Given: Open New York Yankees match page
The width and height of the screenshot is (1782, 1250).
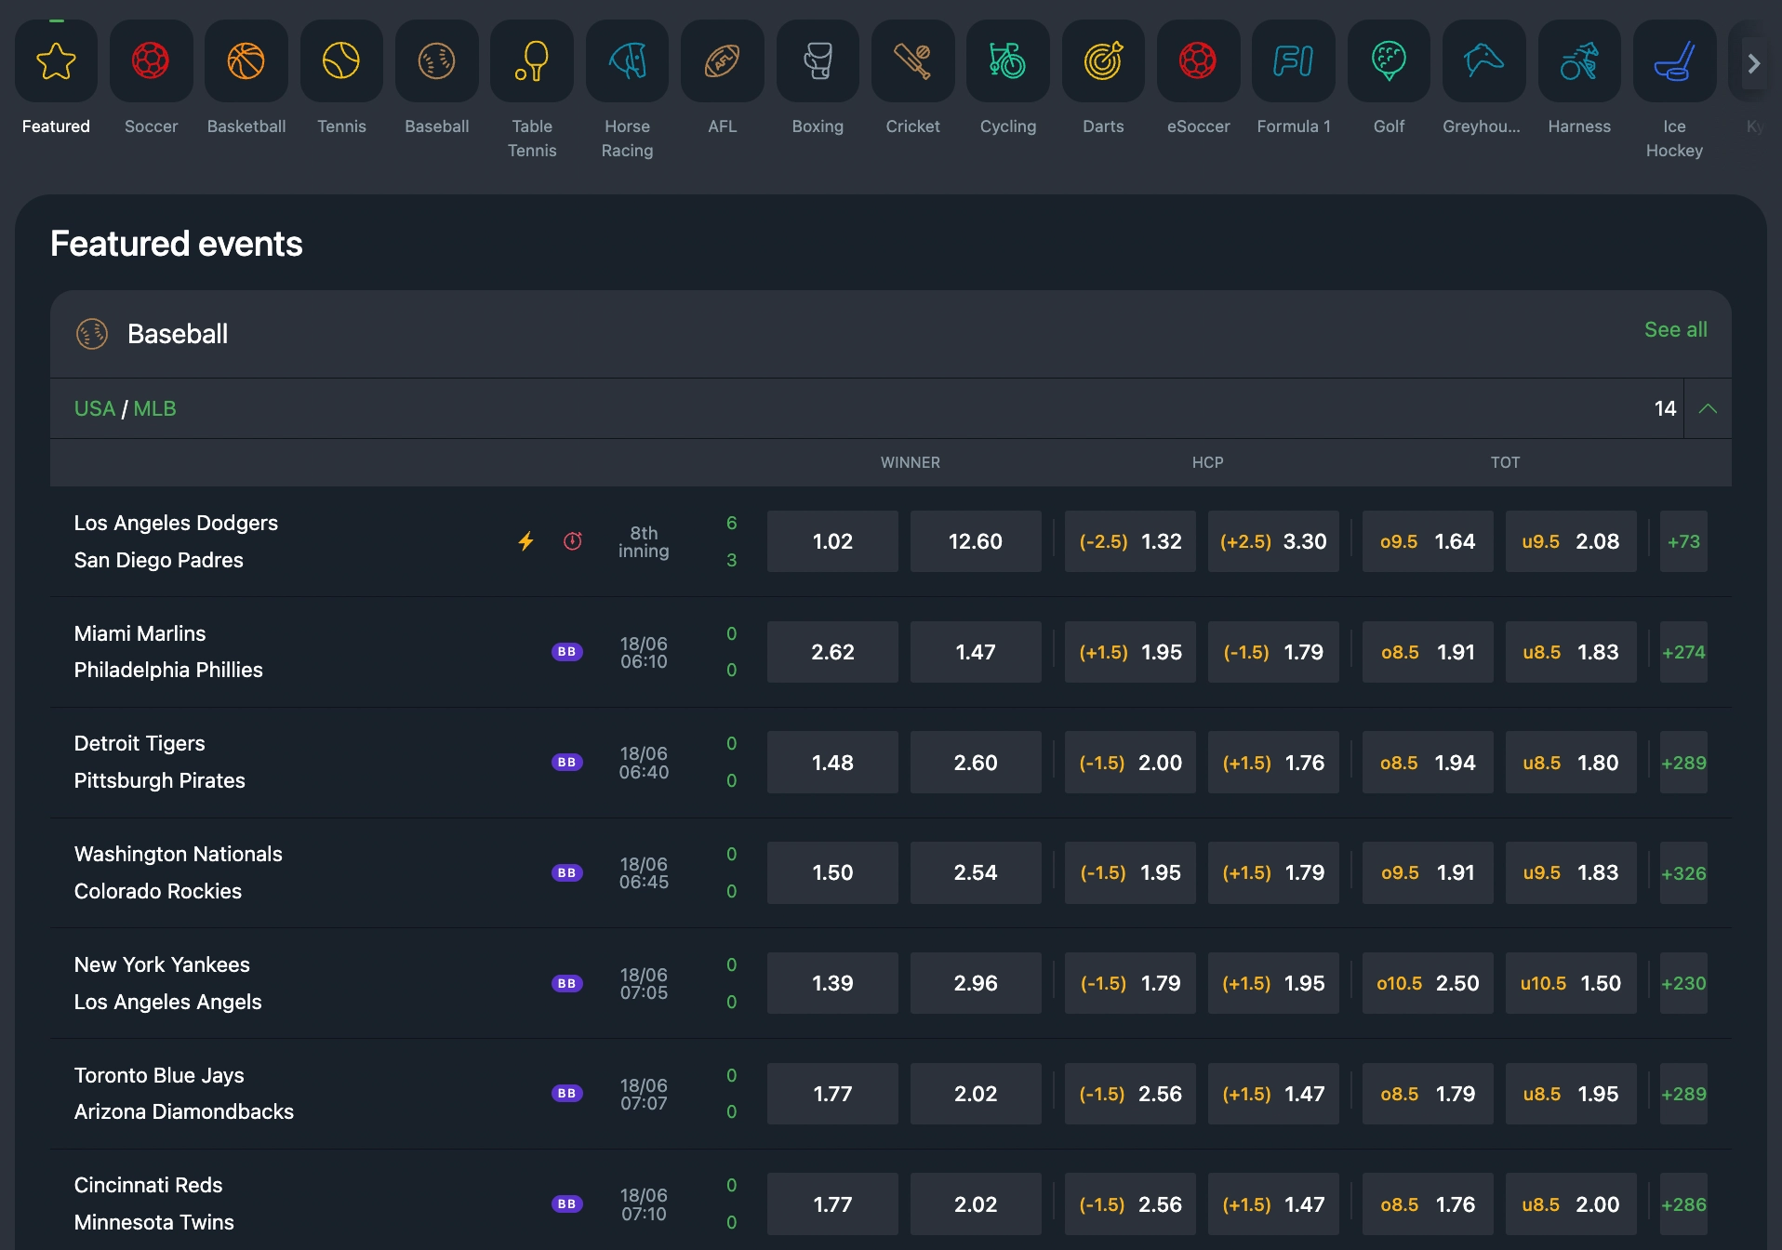Looking at the screenshot, I should pyautogui.click(x=162, y=964).
